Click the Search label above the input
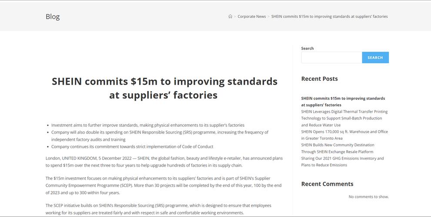Screen dimensions: 431x217 point(307,48)
